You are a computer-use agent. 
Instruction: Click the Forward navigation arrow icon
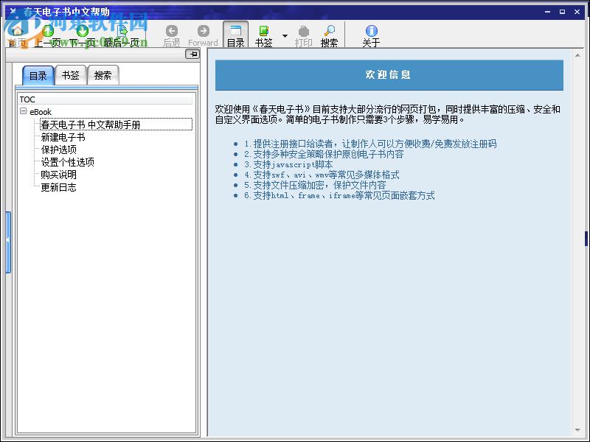coord(204,31)
